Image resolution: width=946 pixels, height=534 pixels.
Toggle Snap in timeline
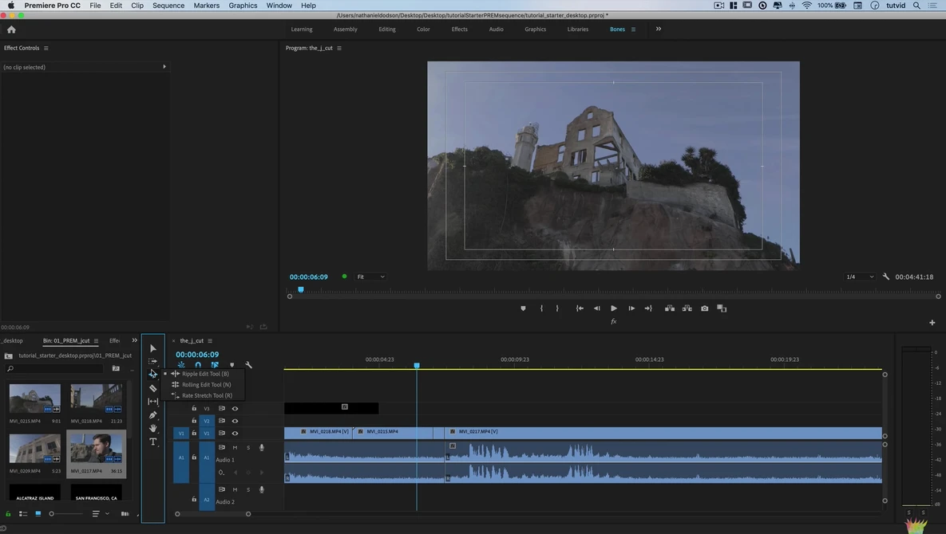click(198, 365)
